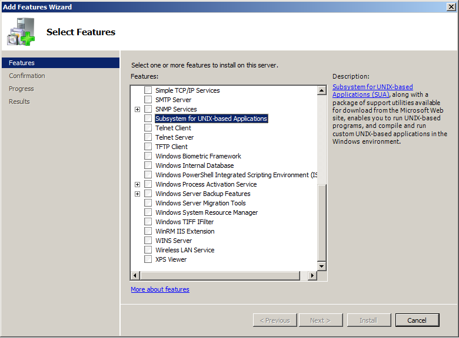This screenshot has width=459, height=338.
Task: Select Windows System Resource Manager row text
Action: [207, 212]
